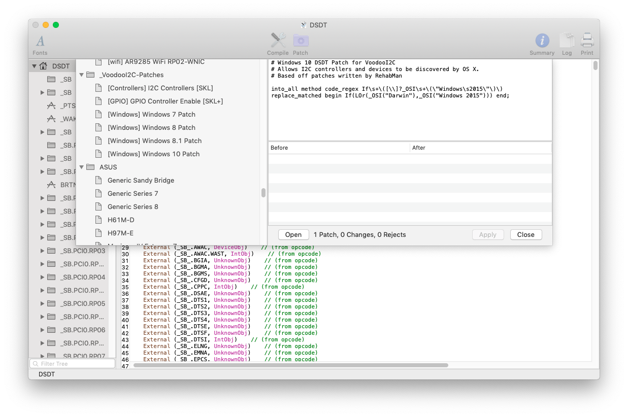Click the _VoodooI2C-Patches folder icon

click(x=90, y=75)
